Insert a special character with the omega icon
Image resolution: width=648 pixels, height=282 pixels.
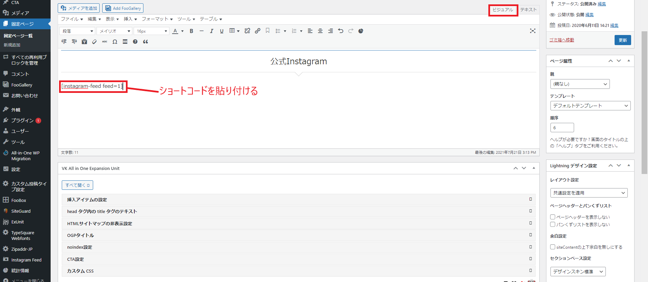coord(115,42)
